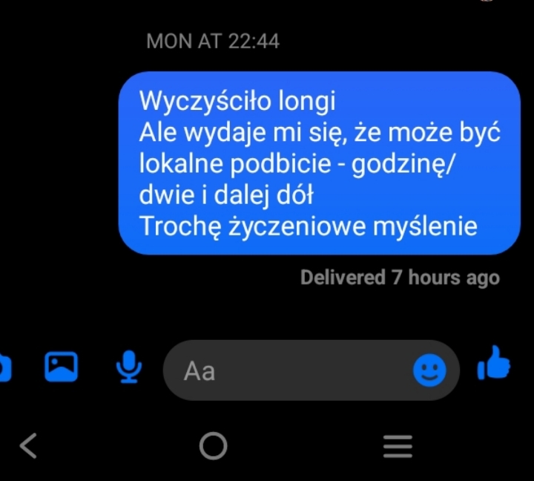Click the 'Aa' placeholder text
Screen dimensions: 534x481
point(200,371)
